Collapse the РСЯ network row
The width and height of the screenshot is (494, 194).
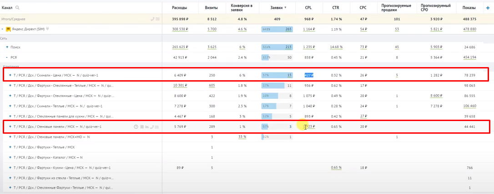pos(7,58)
